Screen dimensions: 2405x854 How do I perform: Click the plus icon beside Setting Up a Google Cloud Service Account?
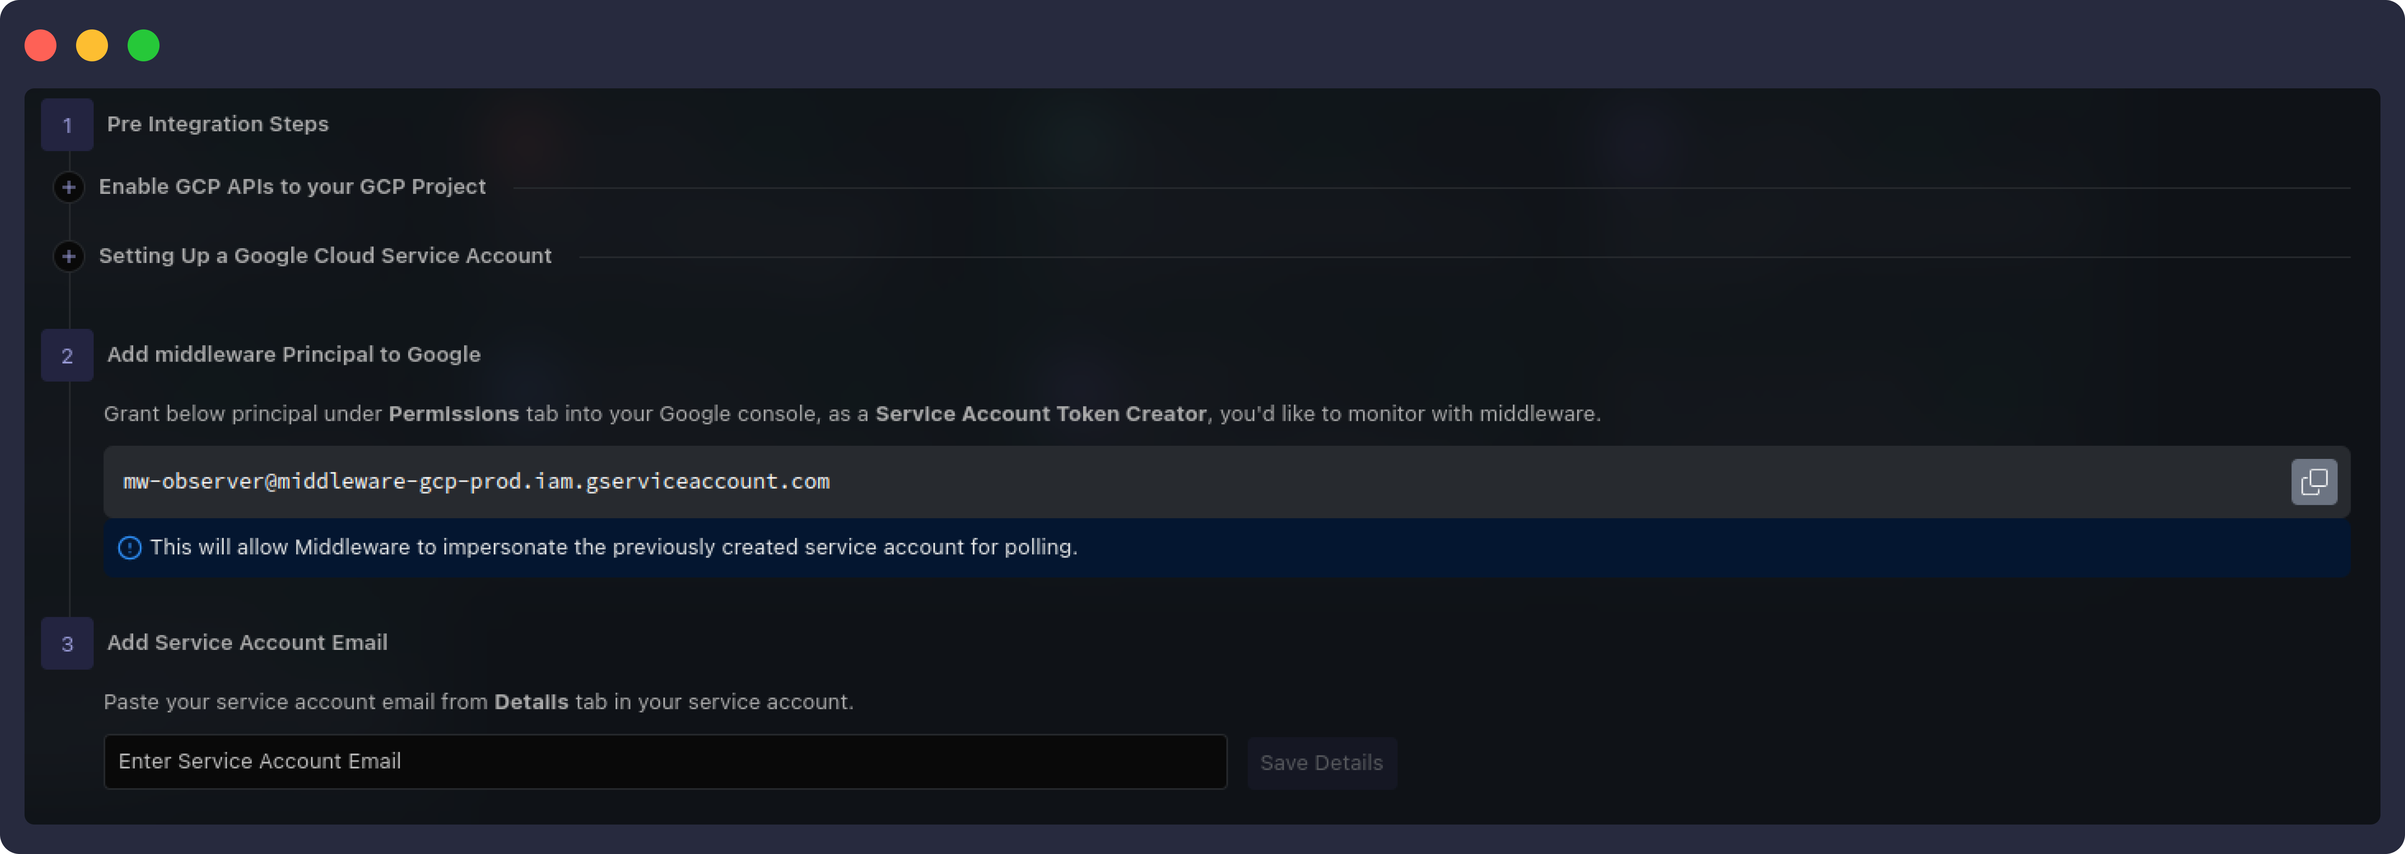[x=68, y=257]
